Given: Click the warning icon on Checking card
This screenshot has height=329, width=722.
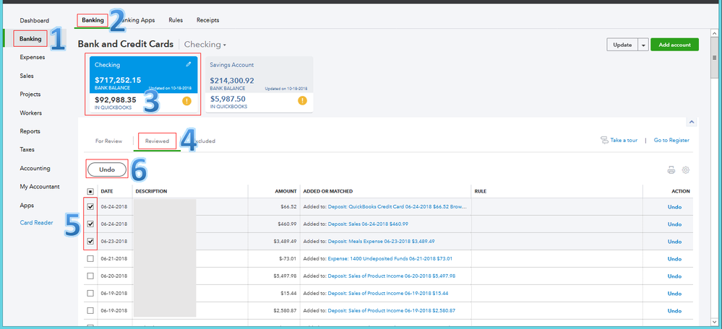Looking at the screenshot, I should 186,101.
